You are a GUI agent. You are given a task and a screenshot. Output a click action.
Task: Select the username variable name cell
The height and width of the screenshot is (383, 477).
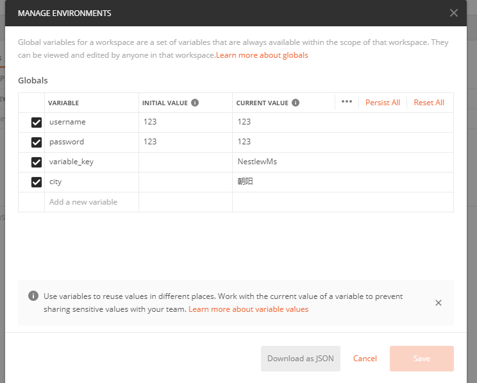click(92, 123)
